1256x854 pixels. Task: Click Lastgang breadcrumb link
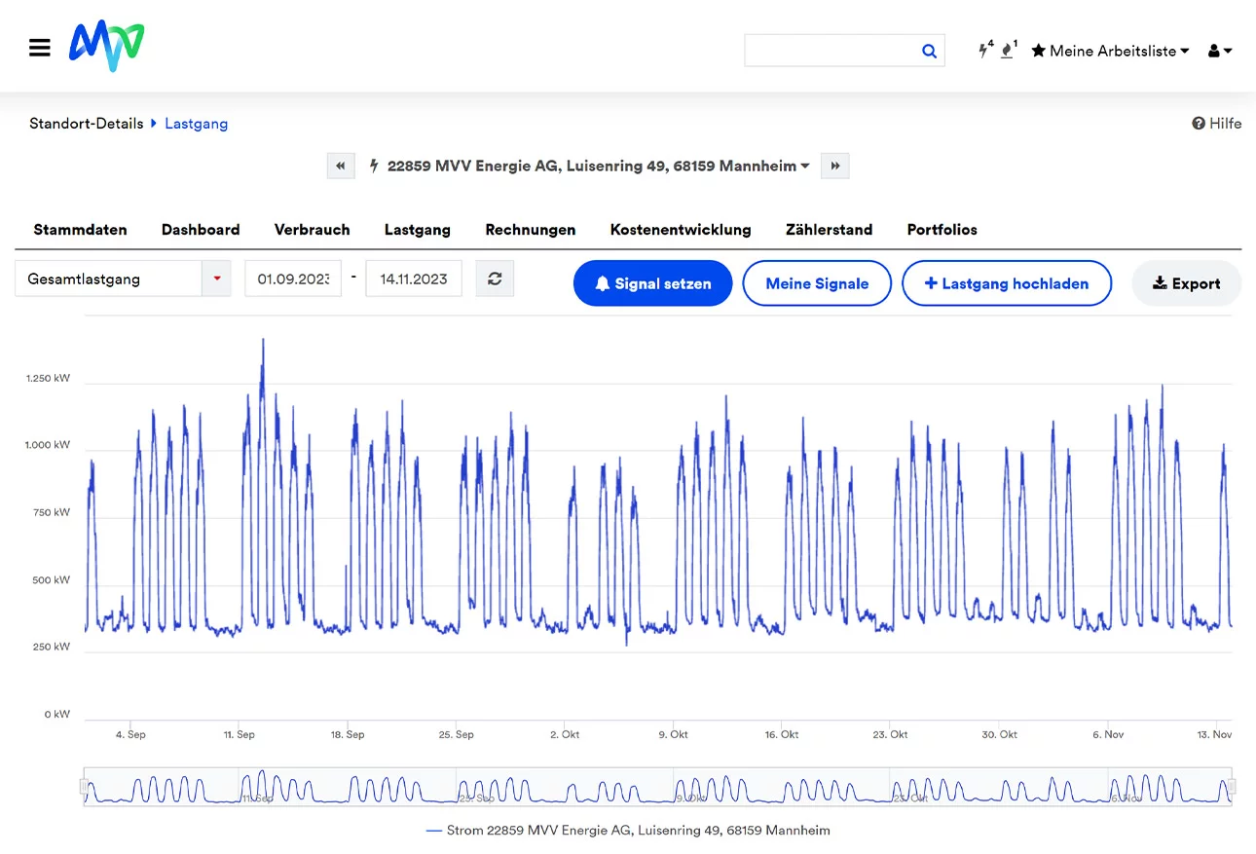tap(196, 124)
